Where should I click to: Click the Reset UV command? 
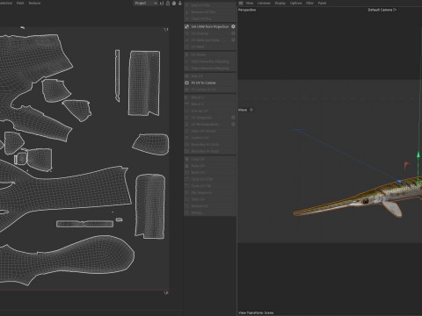point(210,173)
